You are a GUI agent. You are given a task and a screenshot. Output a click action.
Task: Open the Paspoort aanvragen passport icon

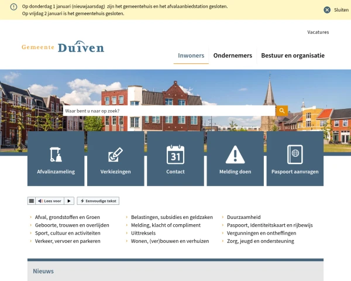pyautogui.click(x=295, y=155)
